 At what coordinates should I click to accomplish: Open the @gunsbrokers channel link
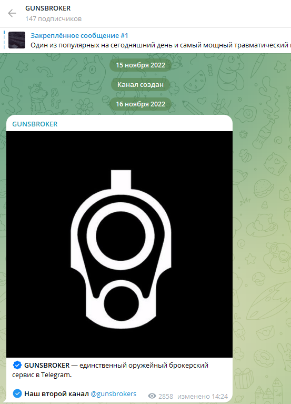[114, 393]
